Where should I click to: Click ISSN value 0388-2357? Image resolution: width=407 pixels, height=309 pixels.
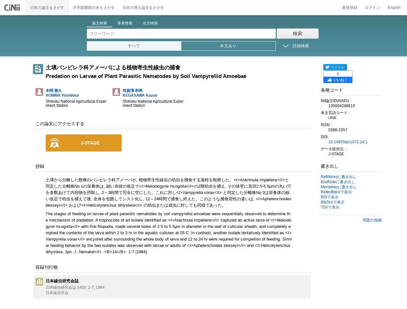point(338,130)
